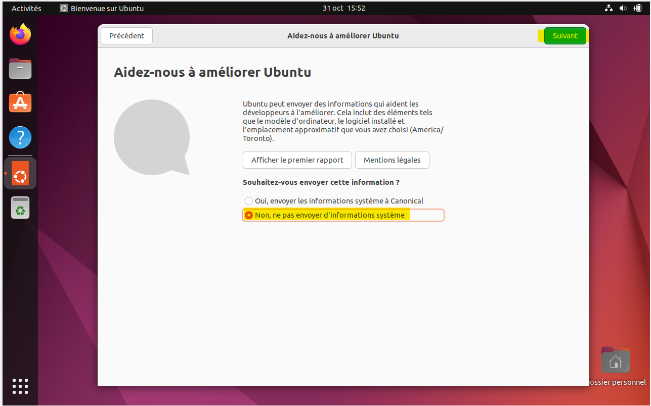Viewport: 651px width, 406px height.
Task: Open Firefox from the dock
Action: tap(20, 35)
